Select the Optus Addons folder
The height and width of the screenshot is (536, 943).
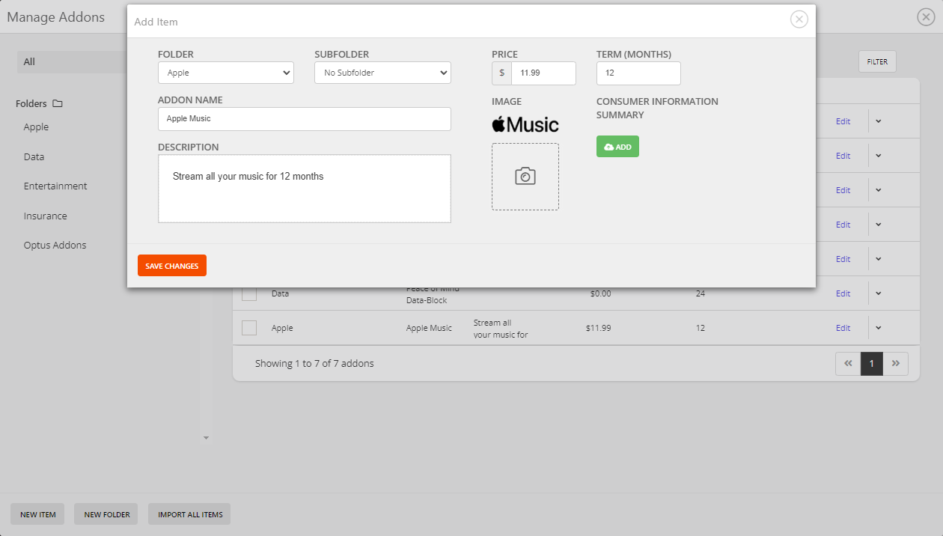(55, 246)
